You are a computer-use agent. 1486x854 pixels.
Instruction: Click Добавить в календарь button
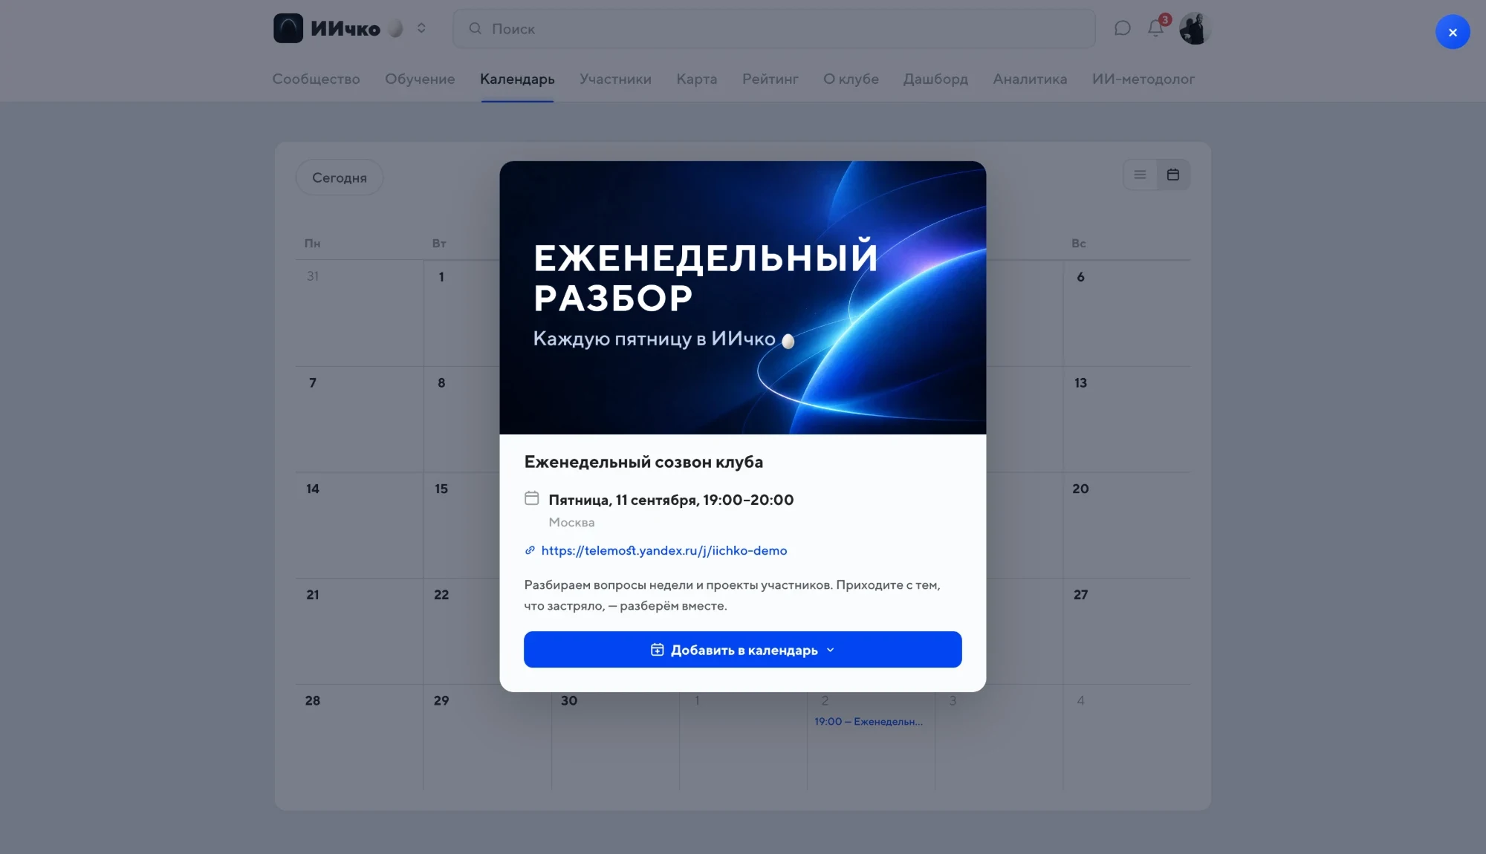click(x=743, y=650)
